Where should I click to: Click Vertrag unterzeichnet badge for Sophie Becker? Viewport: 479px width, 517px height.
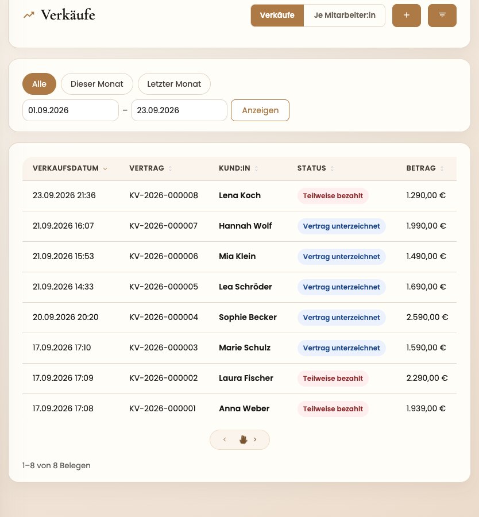tap(342, 318)
